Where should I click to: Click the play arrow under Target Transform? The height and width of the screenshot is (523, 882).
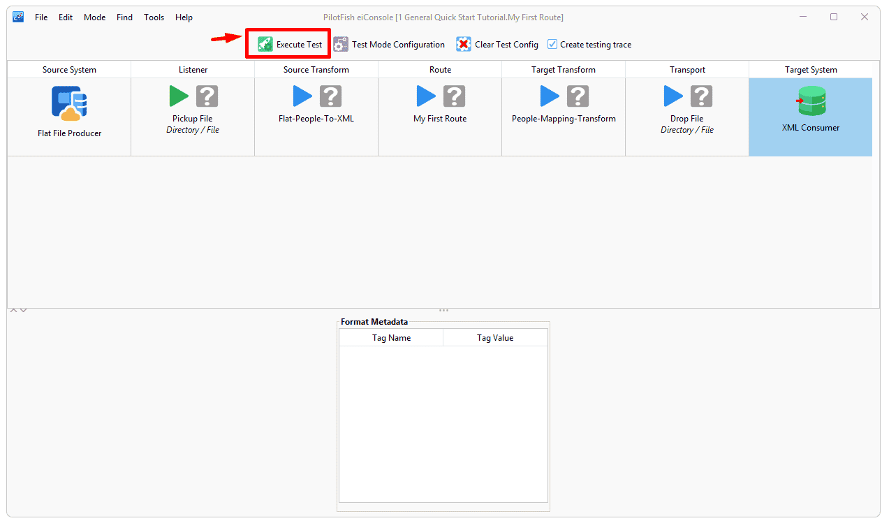(550, 96)
